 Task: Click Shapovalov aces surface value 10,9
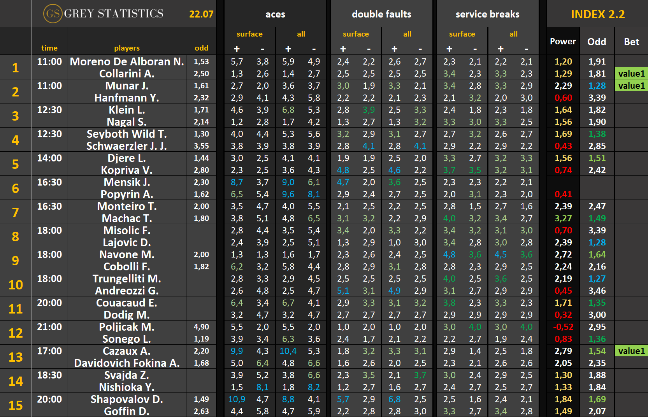237,399
